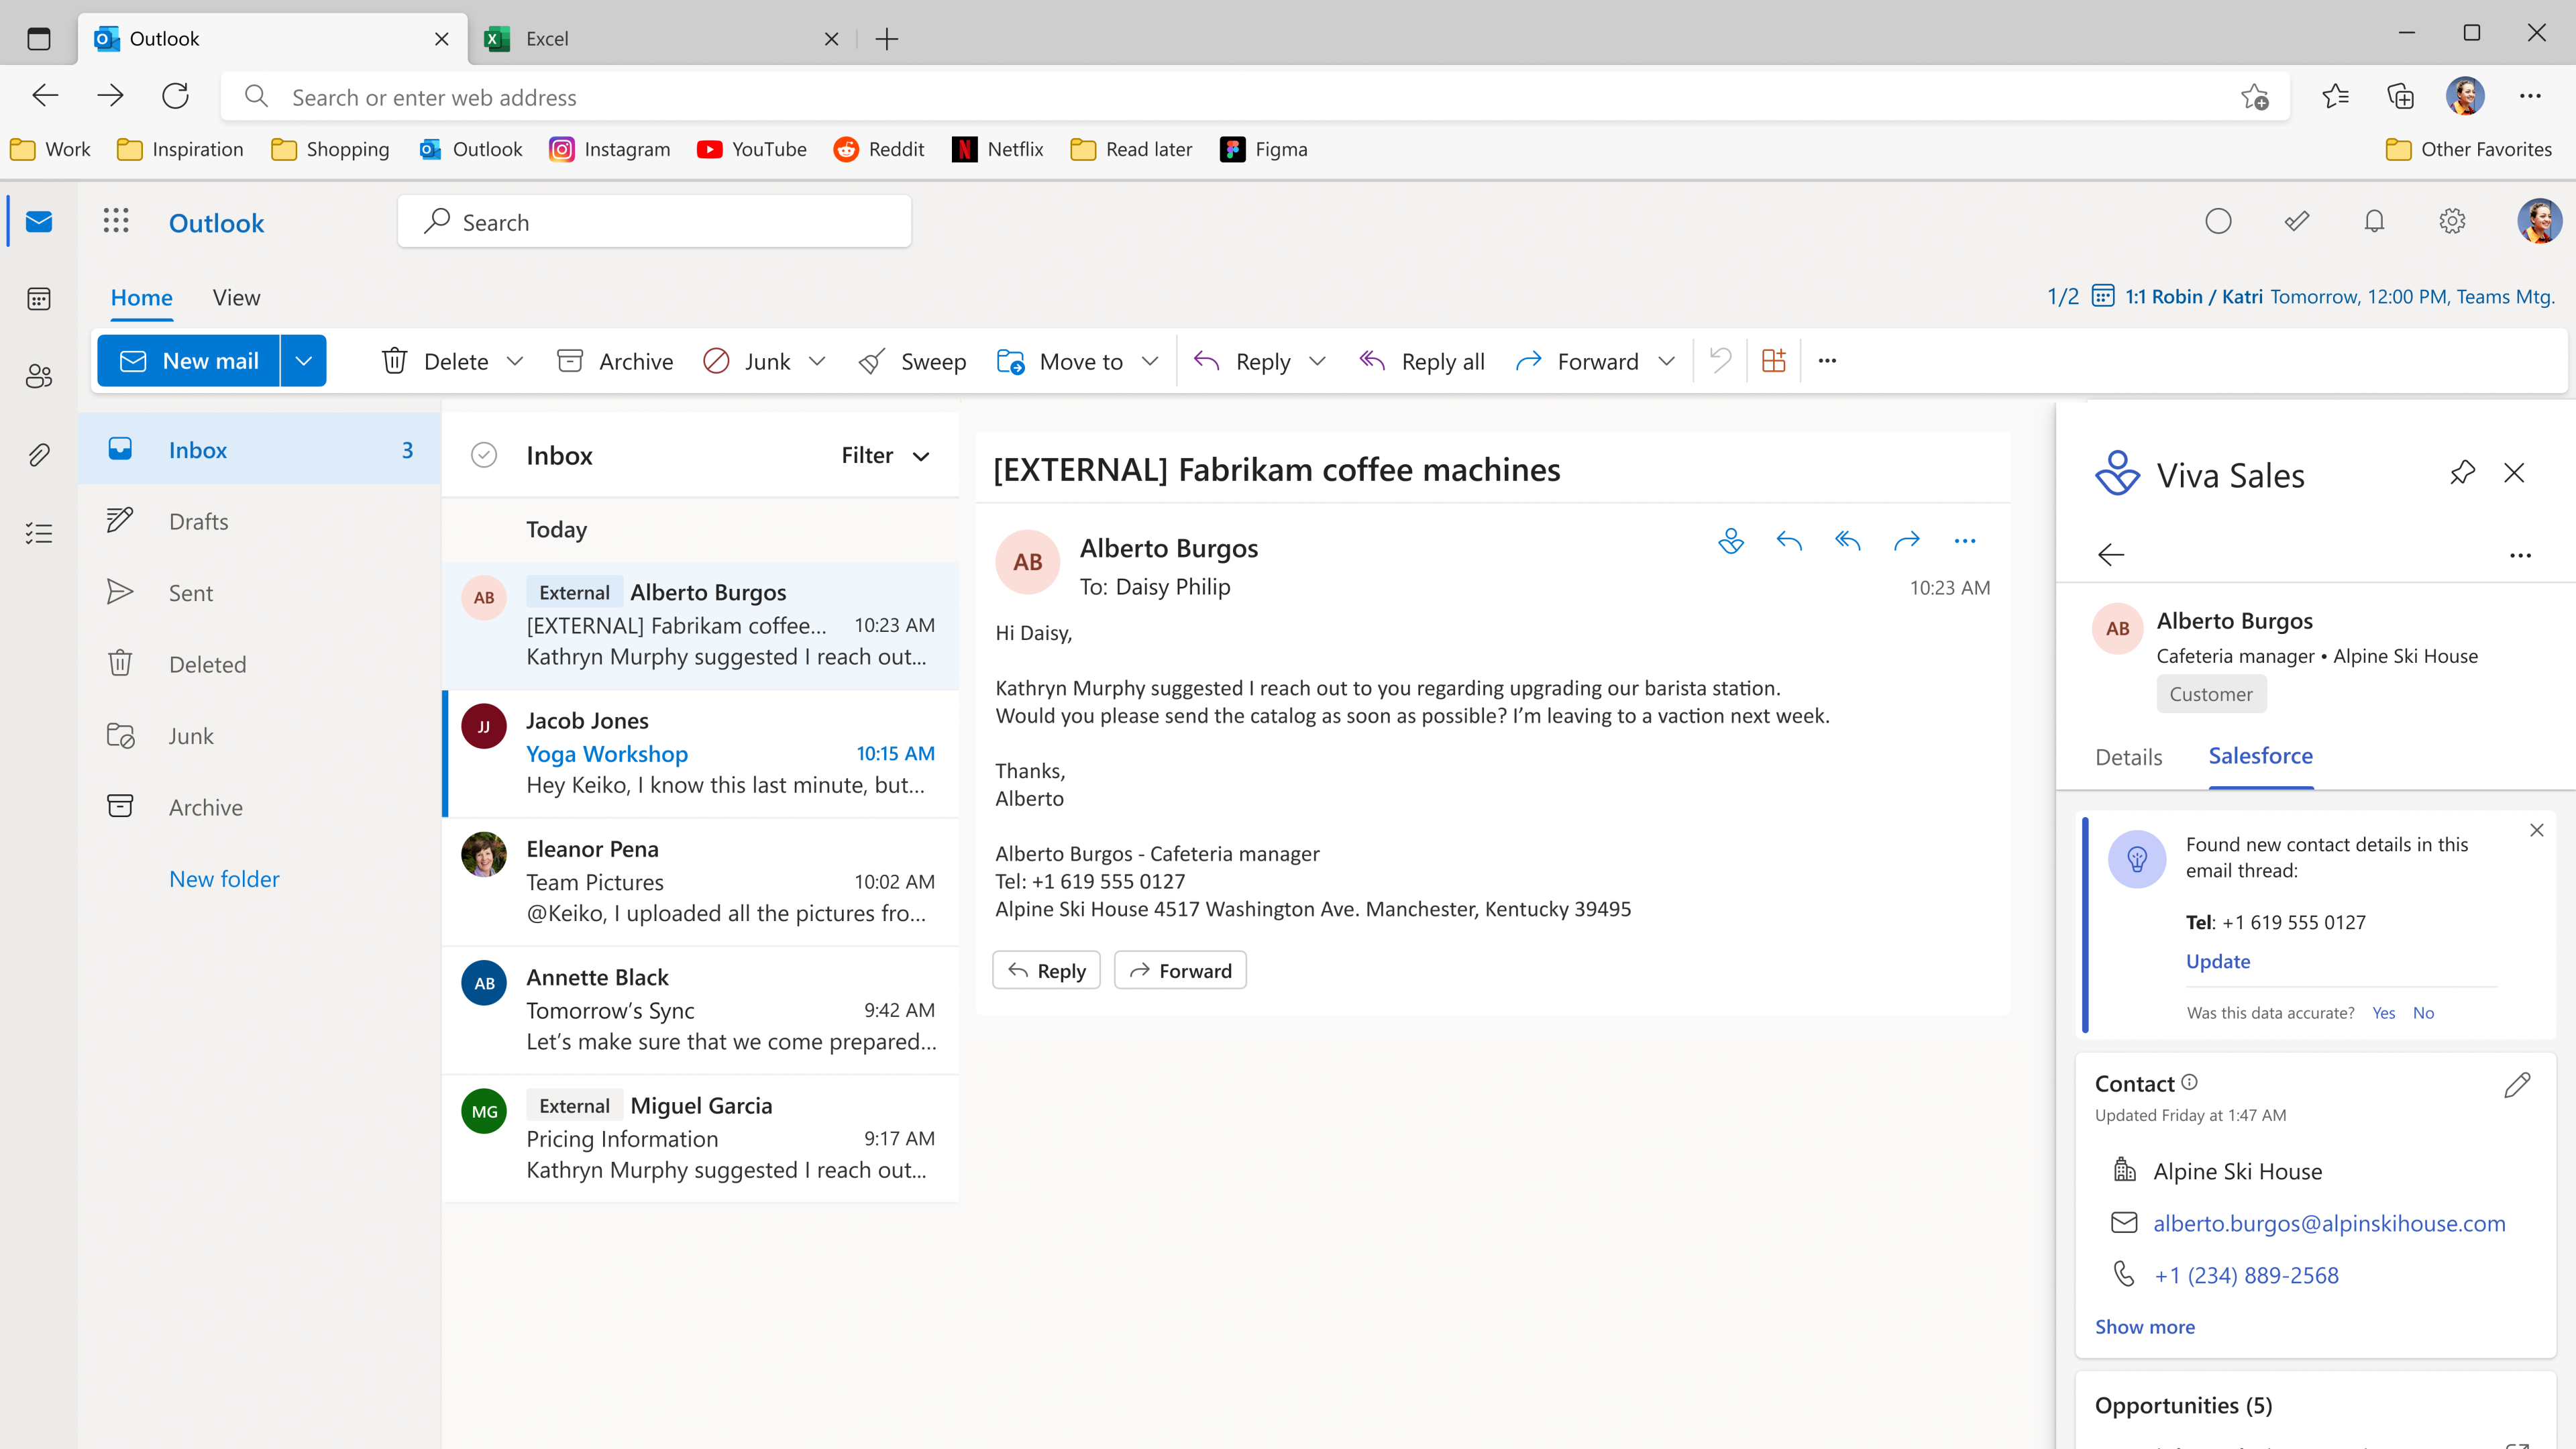Expand the Reply dropdown arrow
Screen dimensions: 2576x1449
1317,361
